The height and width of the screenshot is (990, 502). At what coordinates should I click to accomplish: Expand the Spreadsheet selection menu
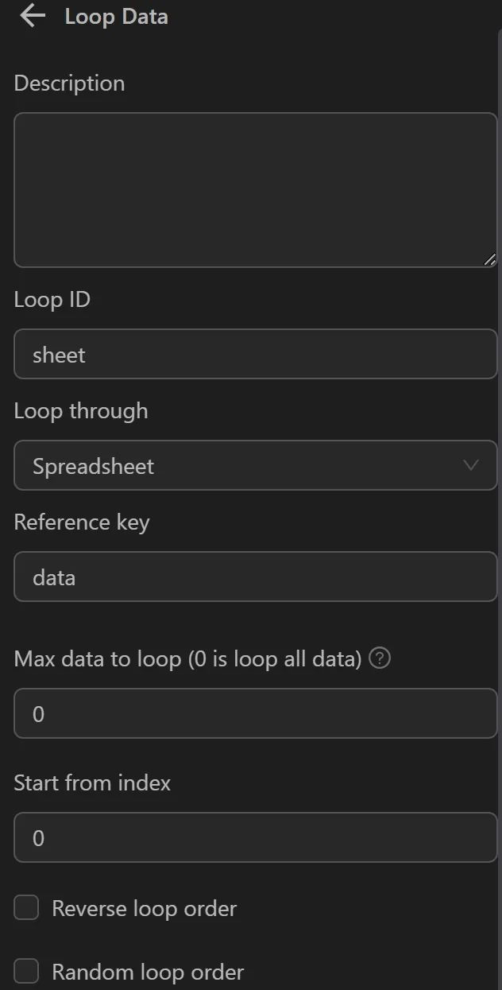point(254,466)
